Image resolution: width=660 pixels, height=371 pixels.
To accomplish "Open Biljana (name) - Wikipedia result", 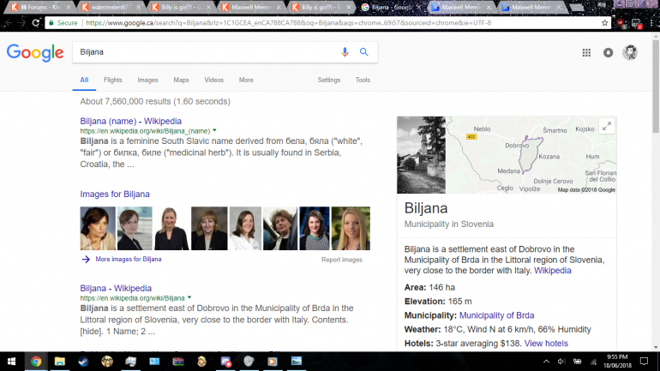I will (x=131, y=121).
